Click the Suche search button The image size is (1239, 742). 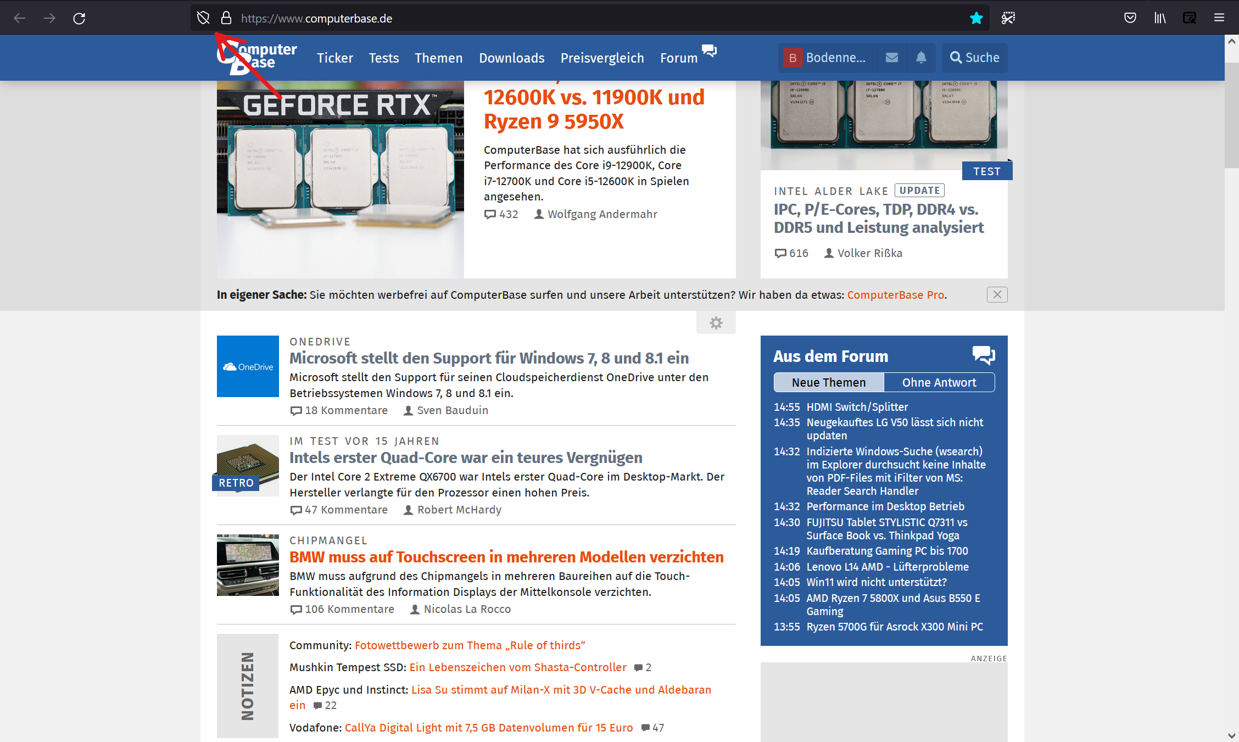point(974,58)
